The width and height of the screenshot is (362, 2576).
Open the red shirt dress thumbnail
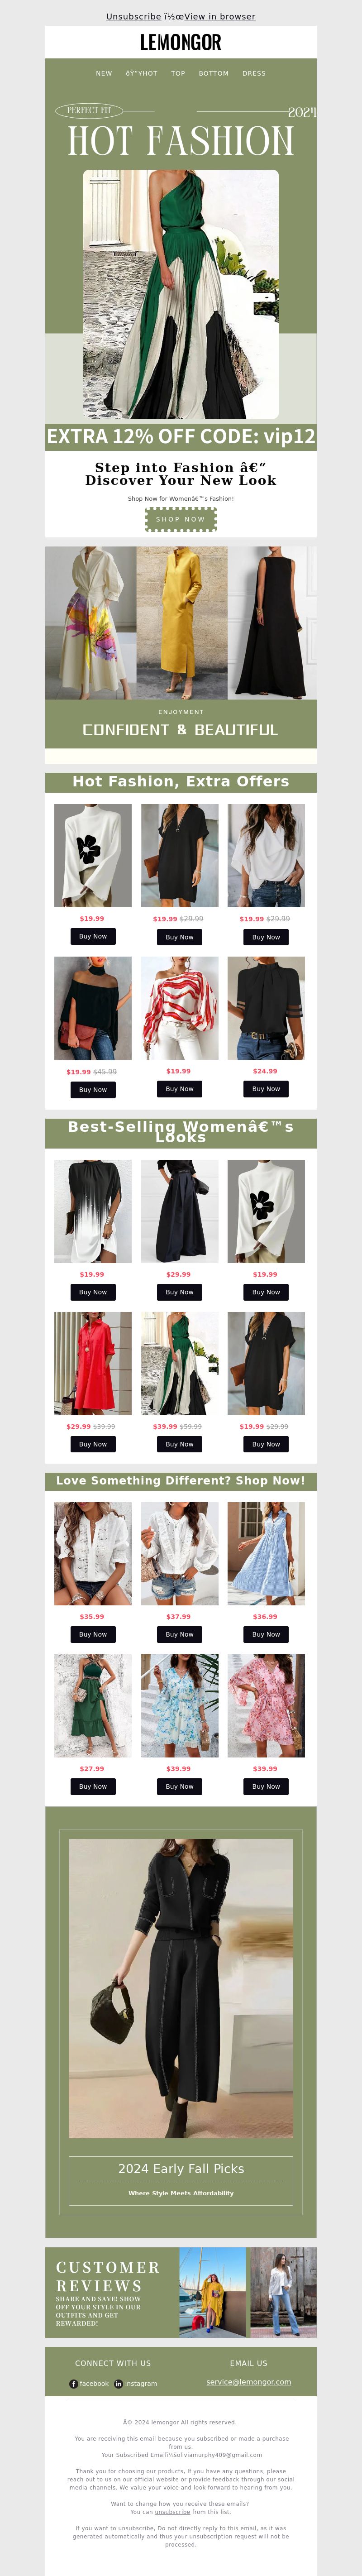click(x=92, y=1363)
